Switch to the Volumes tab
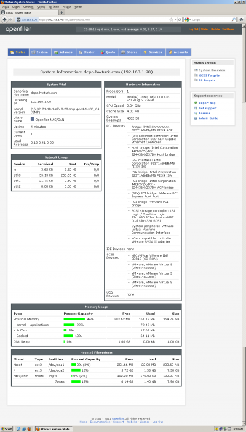This screenshot has height=432, width=246. [63, 52]
